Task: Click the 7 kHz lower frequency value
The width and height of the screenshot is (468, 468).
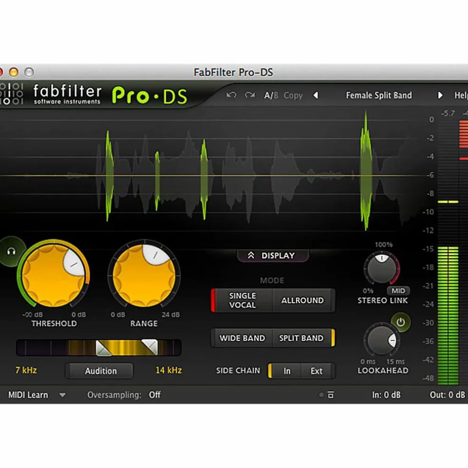Action: point(26,370)
